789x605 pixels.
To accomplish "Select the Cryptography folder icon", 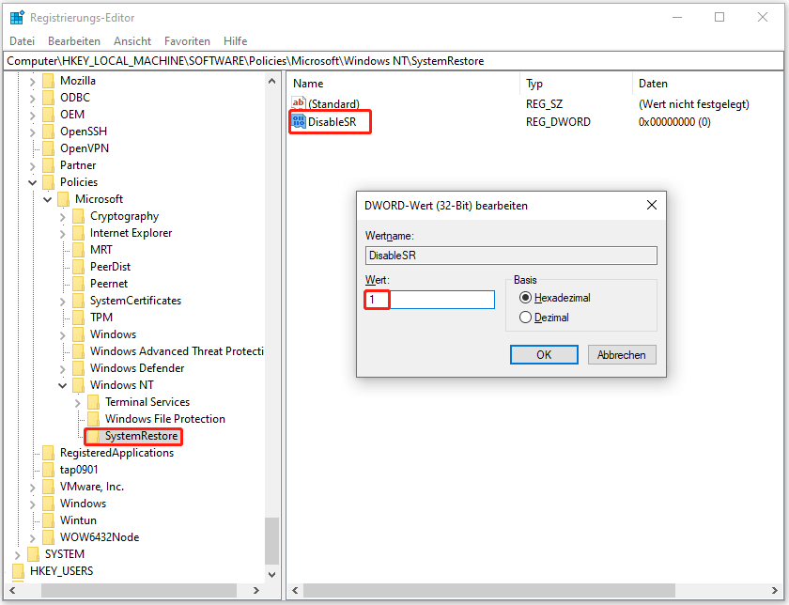I will point(79,216).
